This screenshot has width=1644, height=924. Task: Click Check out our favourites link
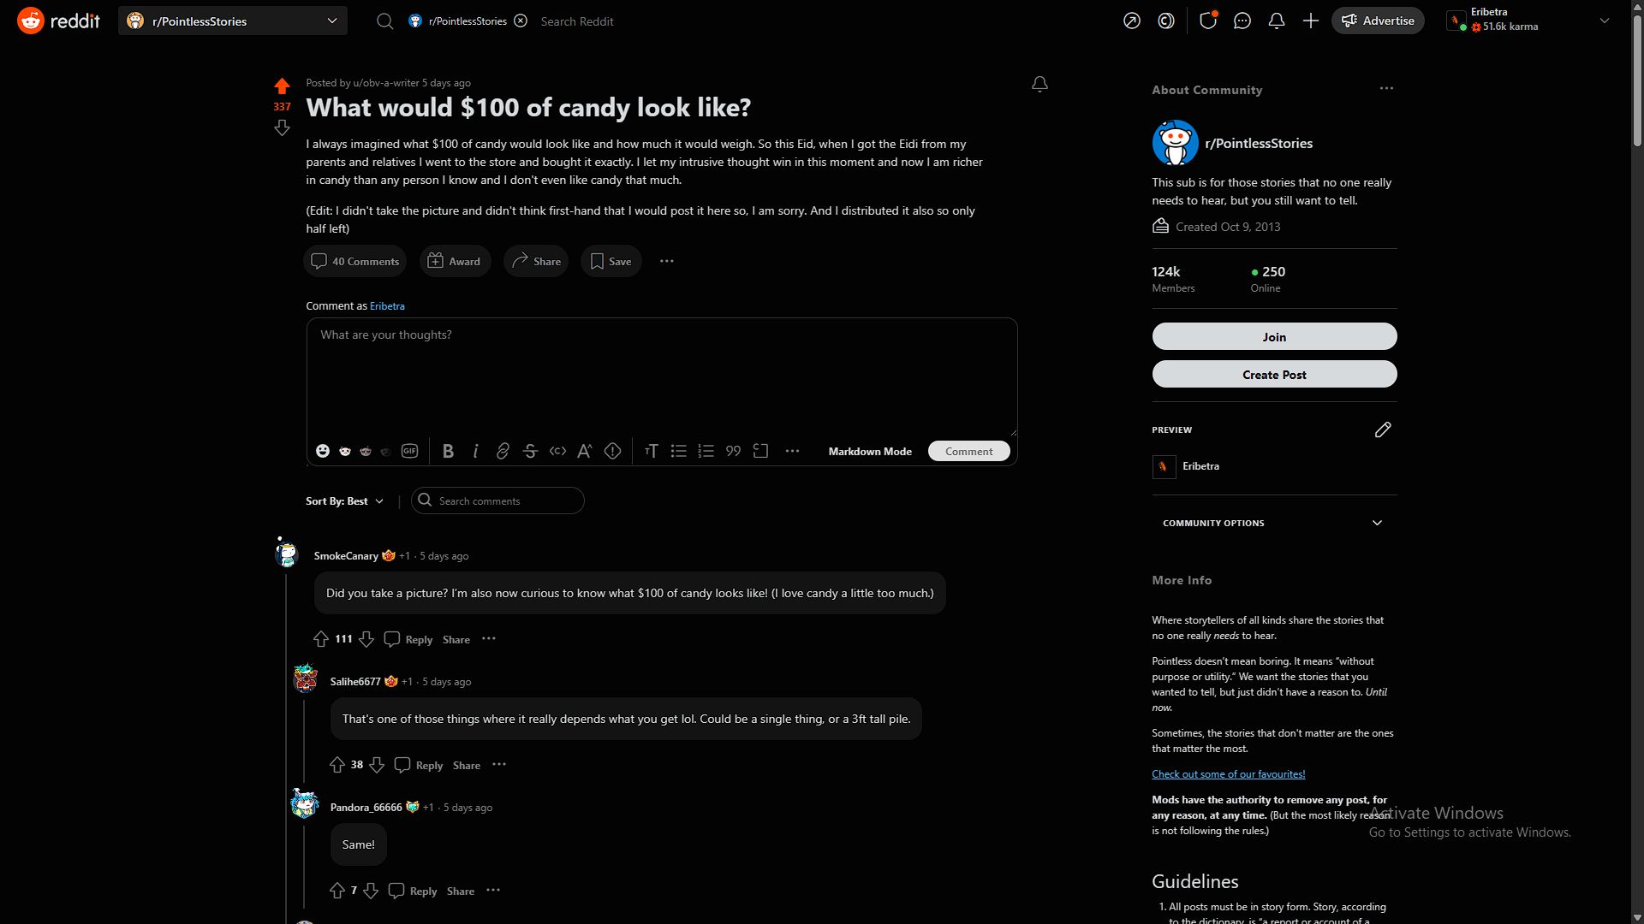(1229, 774)
